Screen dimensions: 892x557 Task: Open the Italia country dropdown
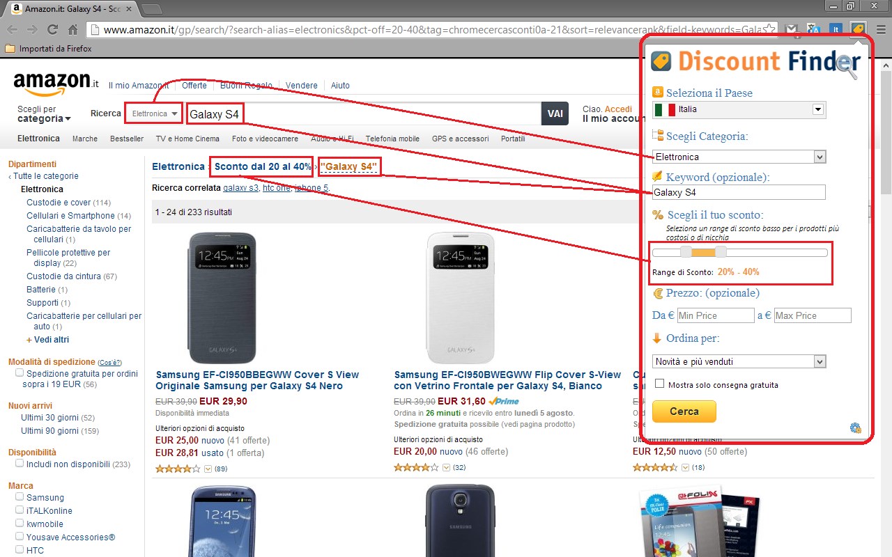coord(739,109)
